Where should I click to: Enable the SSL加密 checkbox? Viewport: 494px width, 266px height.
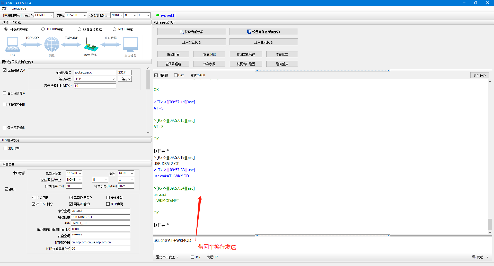[x=5, y=149]
